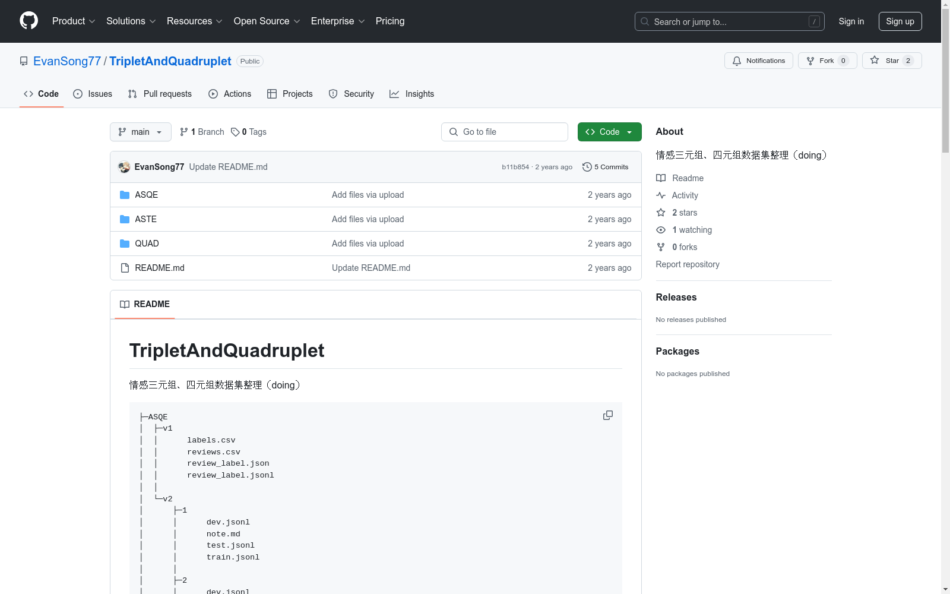Open the ASTE folder
950x594 pixels.
click(x=145, y=219)
